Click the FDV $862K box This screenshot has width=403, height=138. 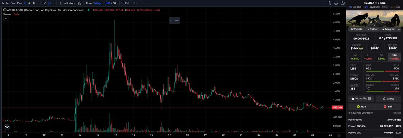[x=374, y=47]
